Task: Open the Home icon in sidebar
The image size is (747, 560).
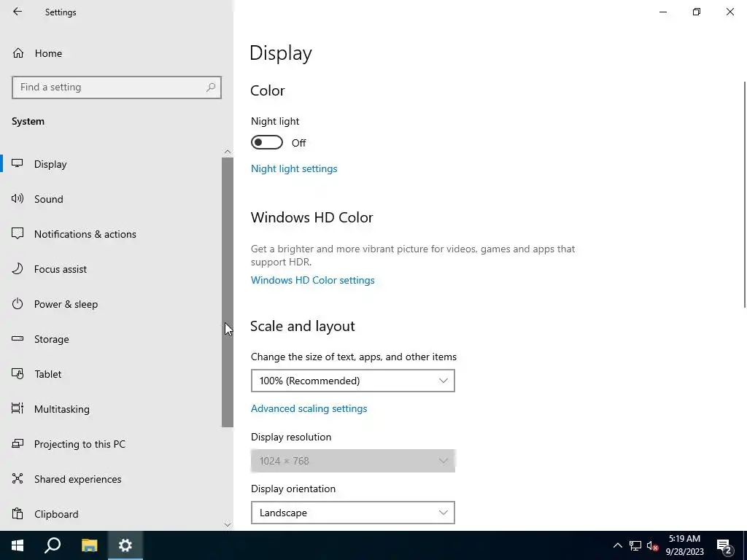Action: 18,52
